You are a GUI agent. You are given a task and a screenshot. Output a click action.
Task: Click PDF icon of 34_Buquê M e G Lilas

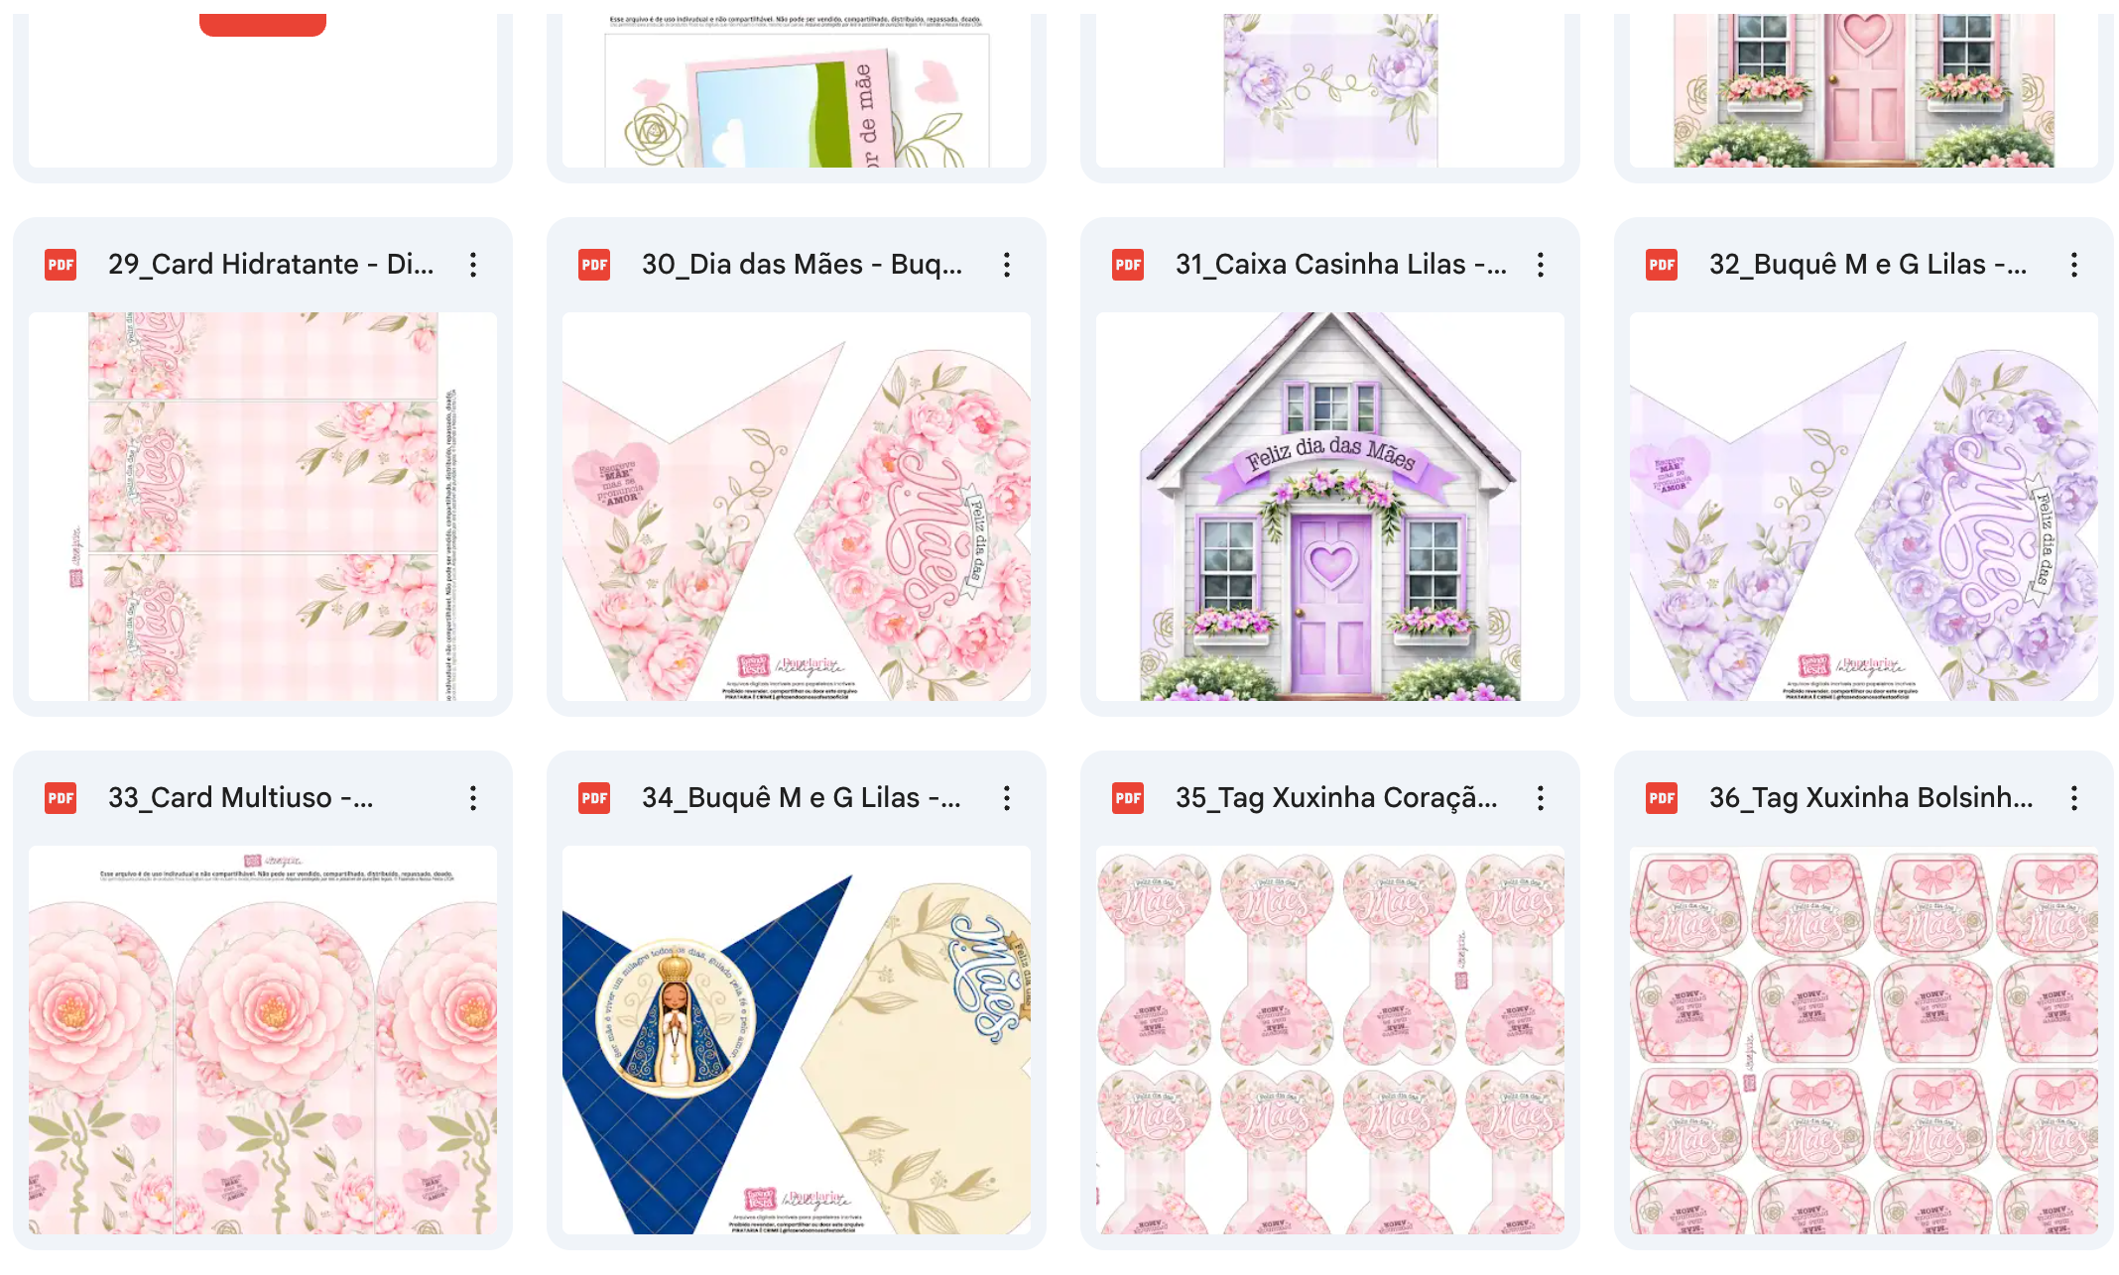pyautogui.click(x=594, y=798)
